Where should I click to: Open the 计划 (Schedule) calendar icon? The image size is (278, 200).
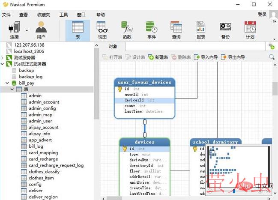click(x=250, y=30)
